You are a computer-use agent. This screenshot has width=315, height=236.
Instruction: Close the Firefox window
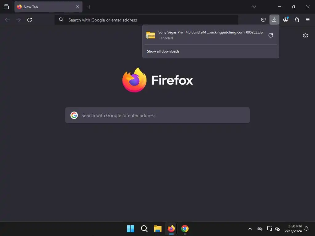[308, 7]
